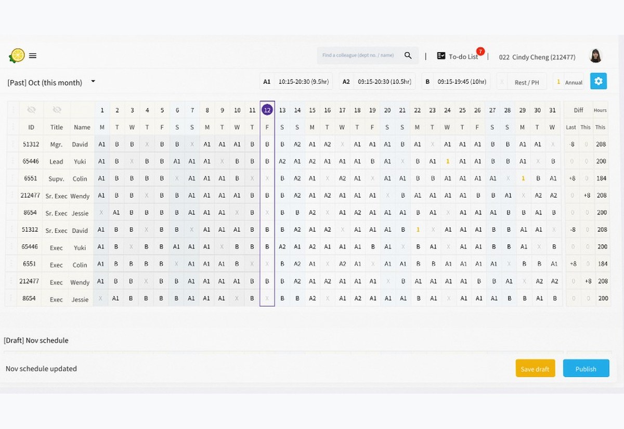
Task: Select the highlighted day 12 header
Action: coord(267,110)
